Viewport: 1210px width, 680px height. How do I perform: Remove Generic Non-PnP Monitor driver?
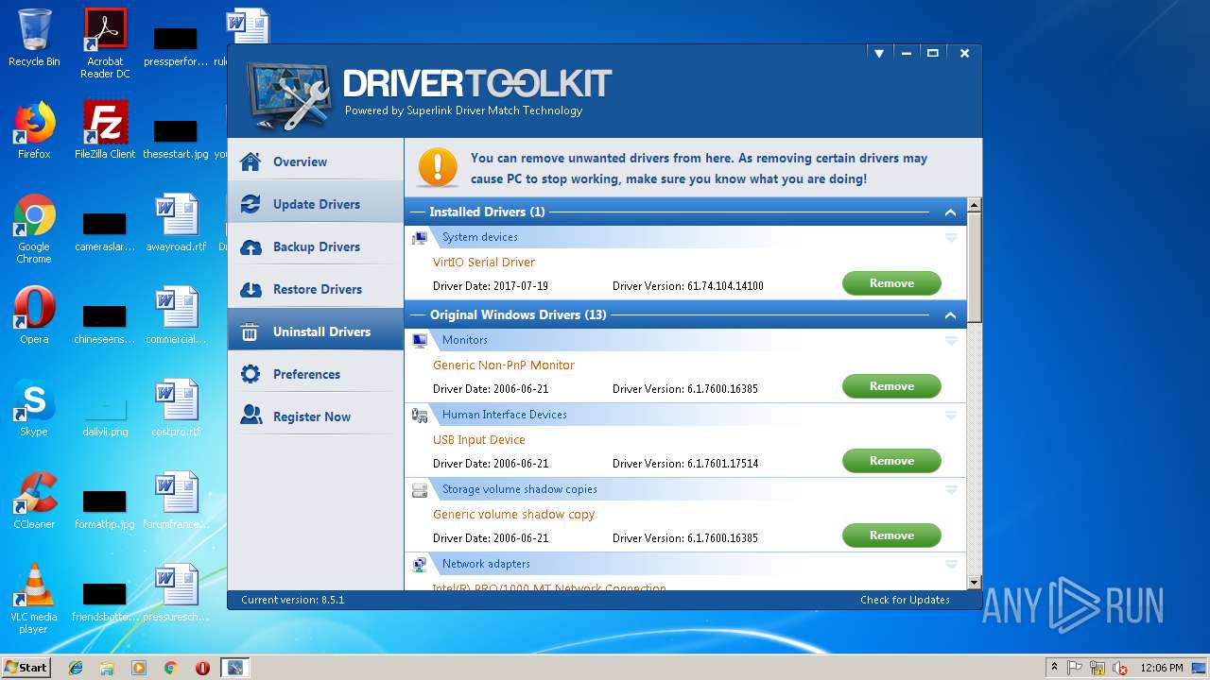pos(891,386)
